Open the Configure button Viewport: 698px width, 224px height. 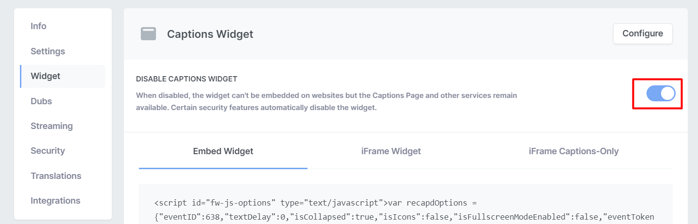click(x=643, y=33)
